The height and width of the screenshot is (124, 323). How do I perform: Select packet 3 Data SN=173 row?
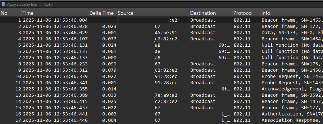[161, 33]
